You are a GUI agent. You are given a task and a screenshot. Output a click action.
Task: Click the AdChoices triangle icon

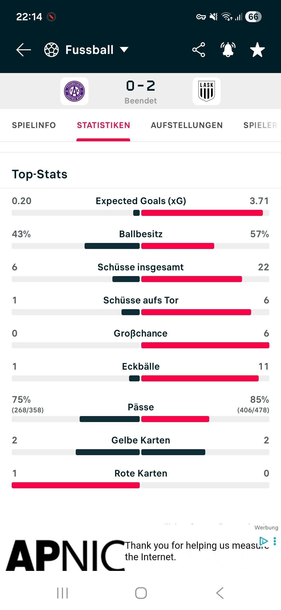(264, 541)
